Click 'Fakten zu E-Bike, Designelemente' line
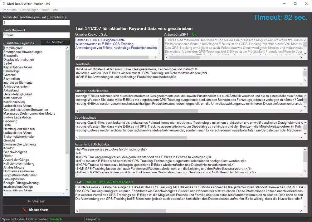 (100, 40)
